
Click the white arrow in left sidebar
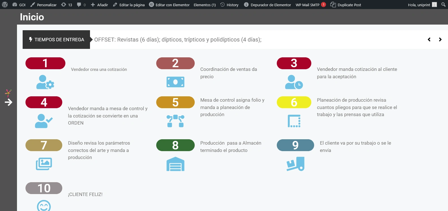tap(8, 102)
